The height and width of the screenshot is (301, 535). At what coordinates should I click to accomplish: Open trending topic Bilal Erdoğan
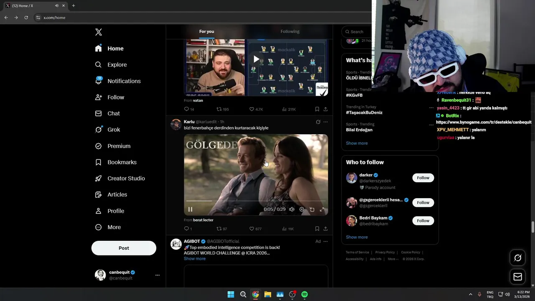[x=359, y=130]
